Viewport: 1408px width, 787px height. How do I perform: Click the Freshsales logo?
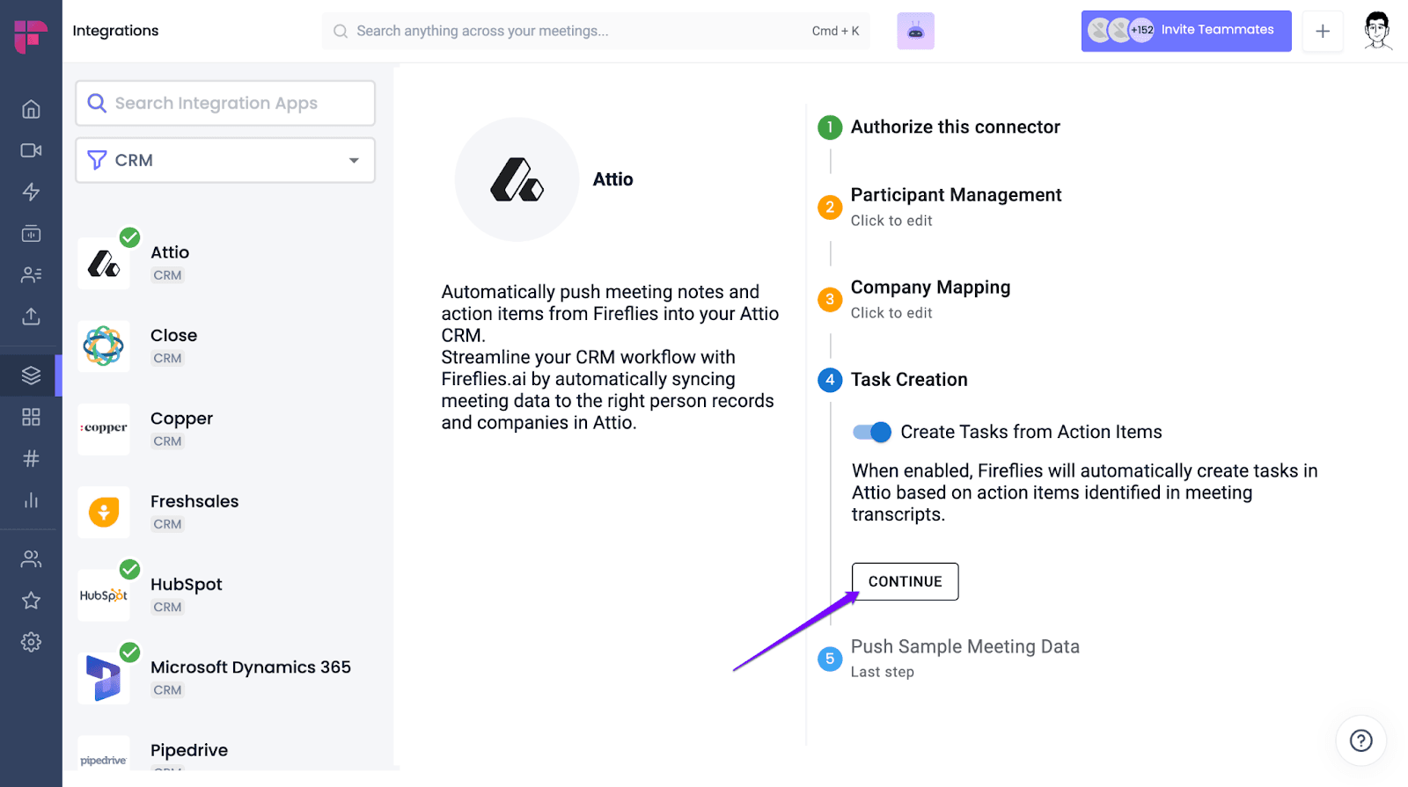click(x=104, y=512)
